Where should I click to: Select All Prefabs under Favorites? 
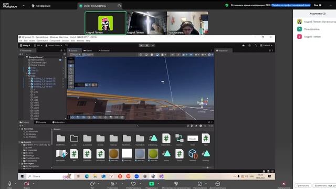31,136
